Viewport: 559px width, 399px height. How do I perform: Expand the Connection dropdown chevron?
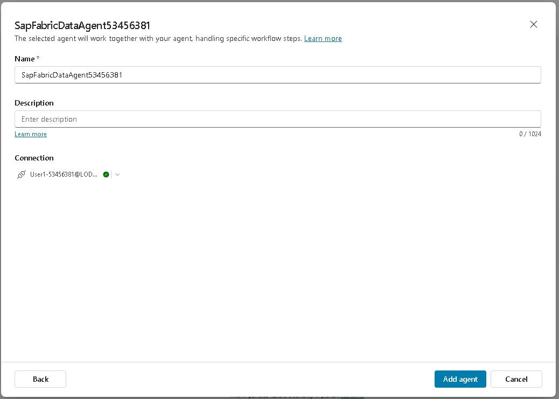coord(117,174)
